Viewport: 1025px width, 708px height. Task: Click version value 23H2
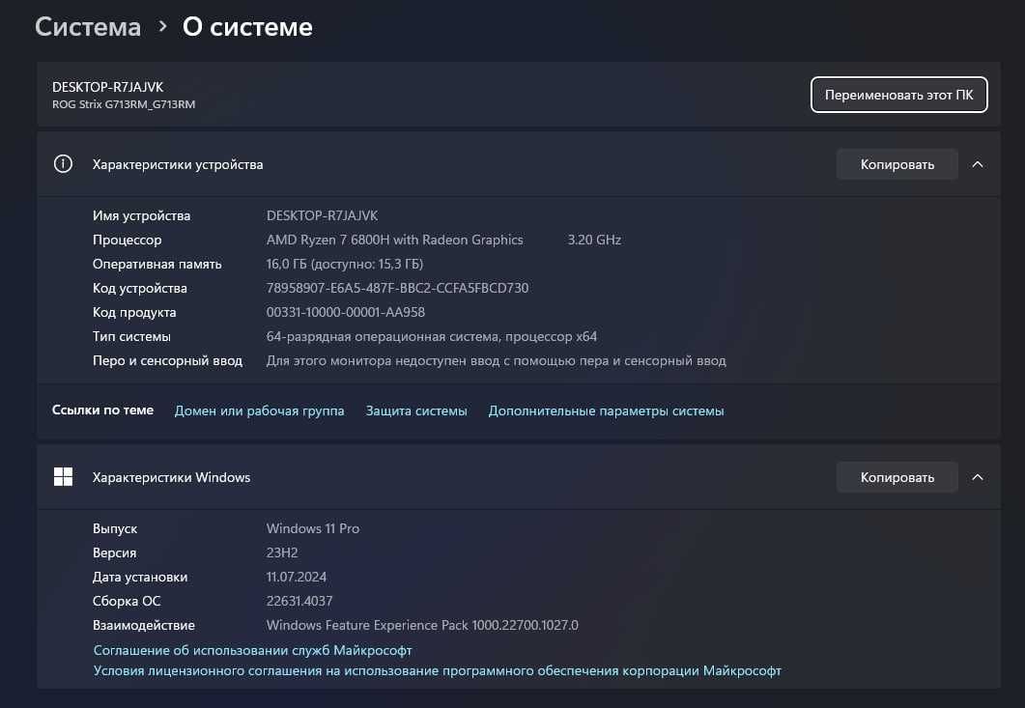click(x=282, y=552)
